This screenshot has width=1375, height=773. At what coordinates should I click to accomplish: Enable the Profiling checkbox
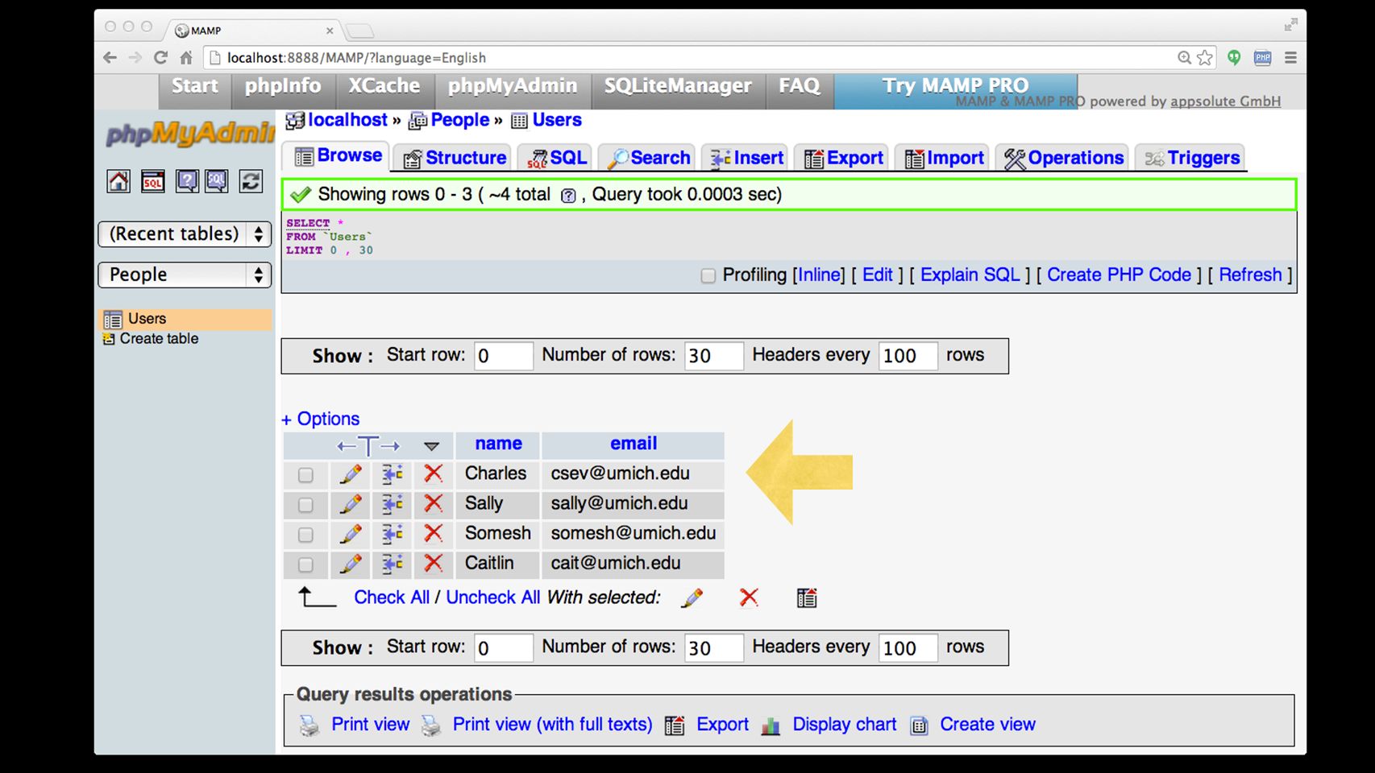pos(708,276)
